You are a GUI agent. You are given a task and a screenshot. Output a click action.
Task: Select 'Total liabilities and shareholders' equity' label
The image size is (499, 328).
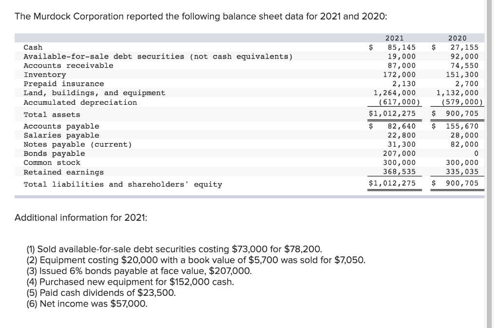click(x=123, y=185)
